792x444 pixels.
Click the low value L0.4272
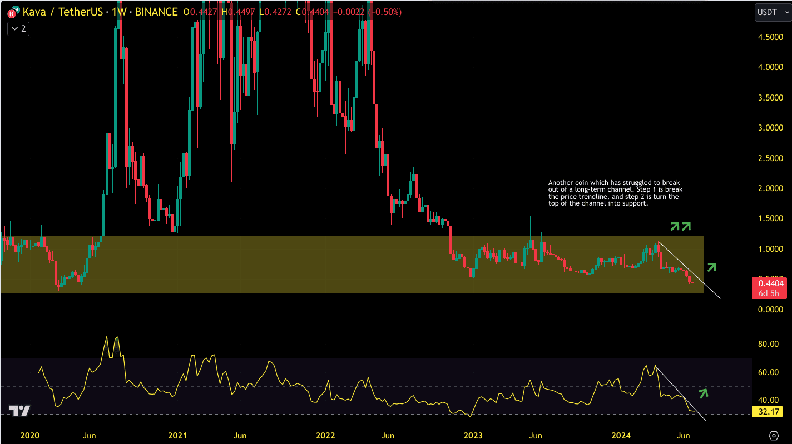tap(275, 12)
